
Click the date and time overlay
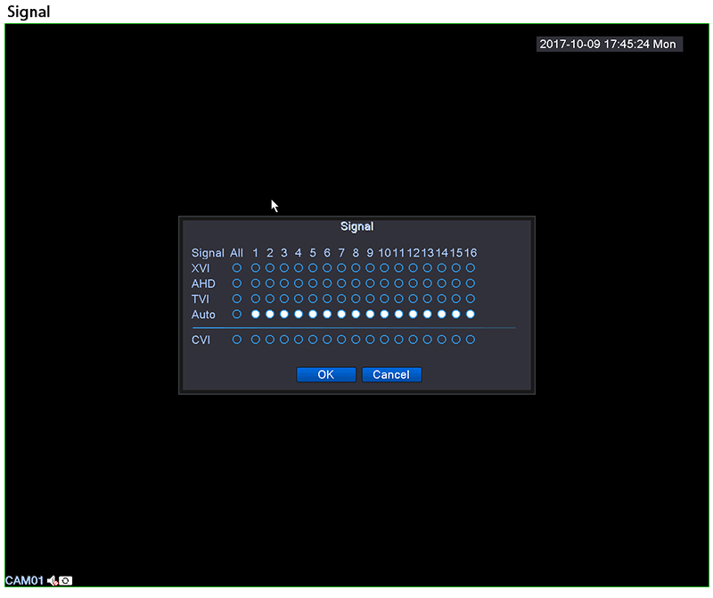(609, 44)
